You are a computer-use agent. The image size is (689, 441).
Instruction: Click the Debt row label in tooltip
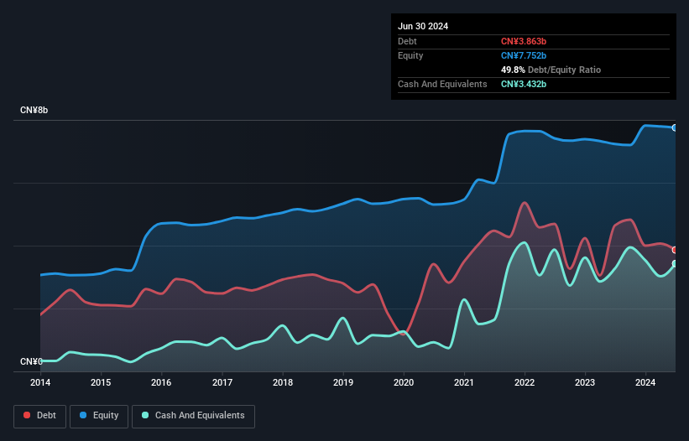click(407, 41)
